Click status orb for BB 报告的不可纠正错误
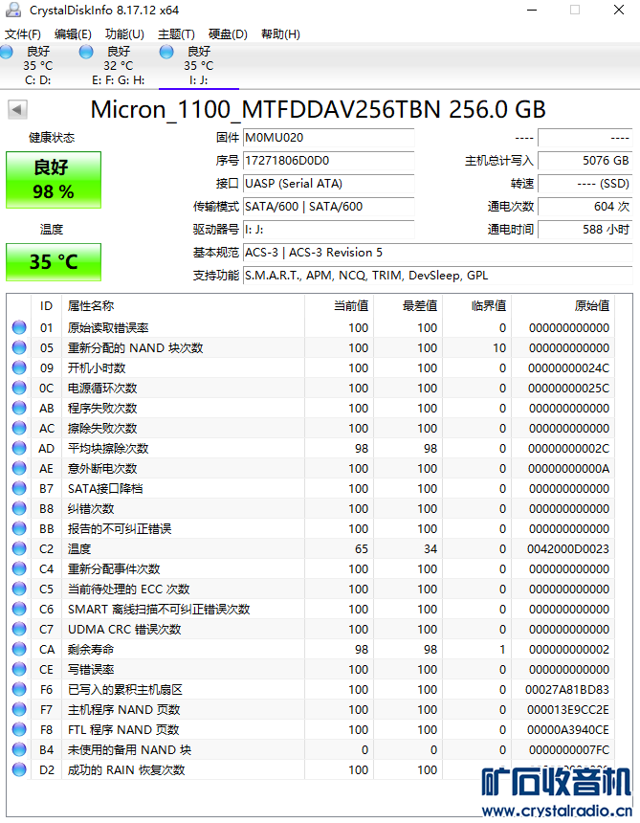The height and width of the screenshot is (823, 640). pyautogui.click(x=19, y=528)
